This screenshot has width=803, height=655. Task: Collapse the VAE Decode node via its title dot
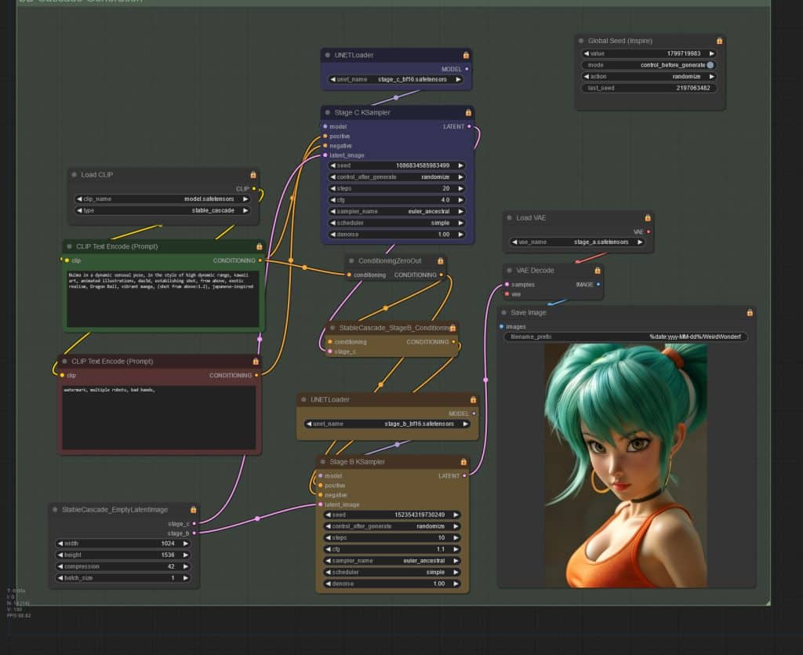click(510, 271)
